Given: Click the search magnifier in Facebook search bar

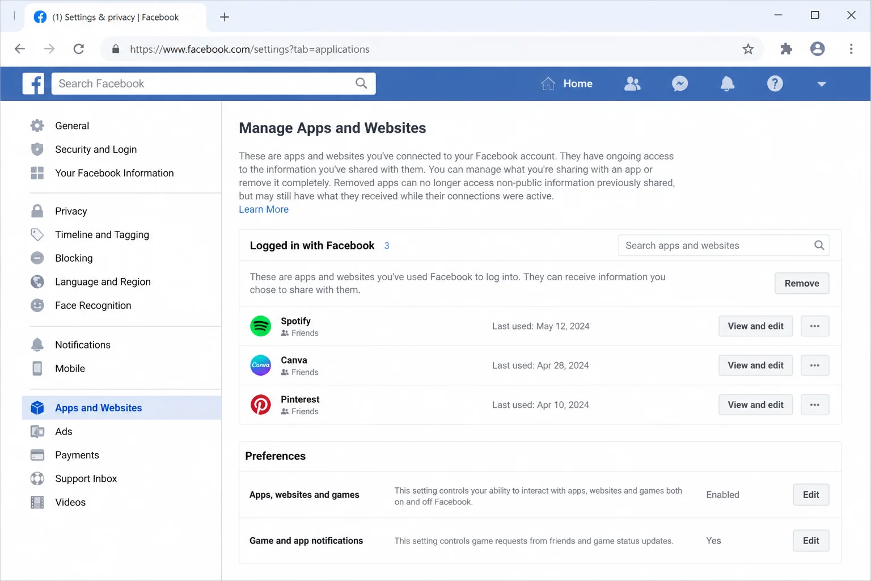Looking at the screenshot, I should pos(361,83).
